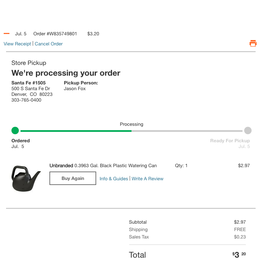
Task: Collapse the order with the orange minus icon
Action: pos(6,34)
